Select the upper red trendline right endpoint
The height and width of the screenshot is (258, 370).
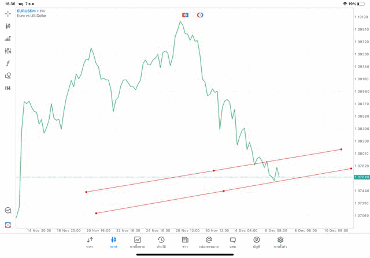click(x=341, y=149)
